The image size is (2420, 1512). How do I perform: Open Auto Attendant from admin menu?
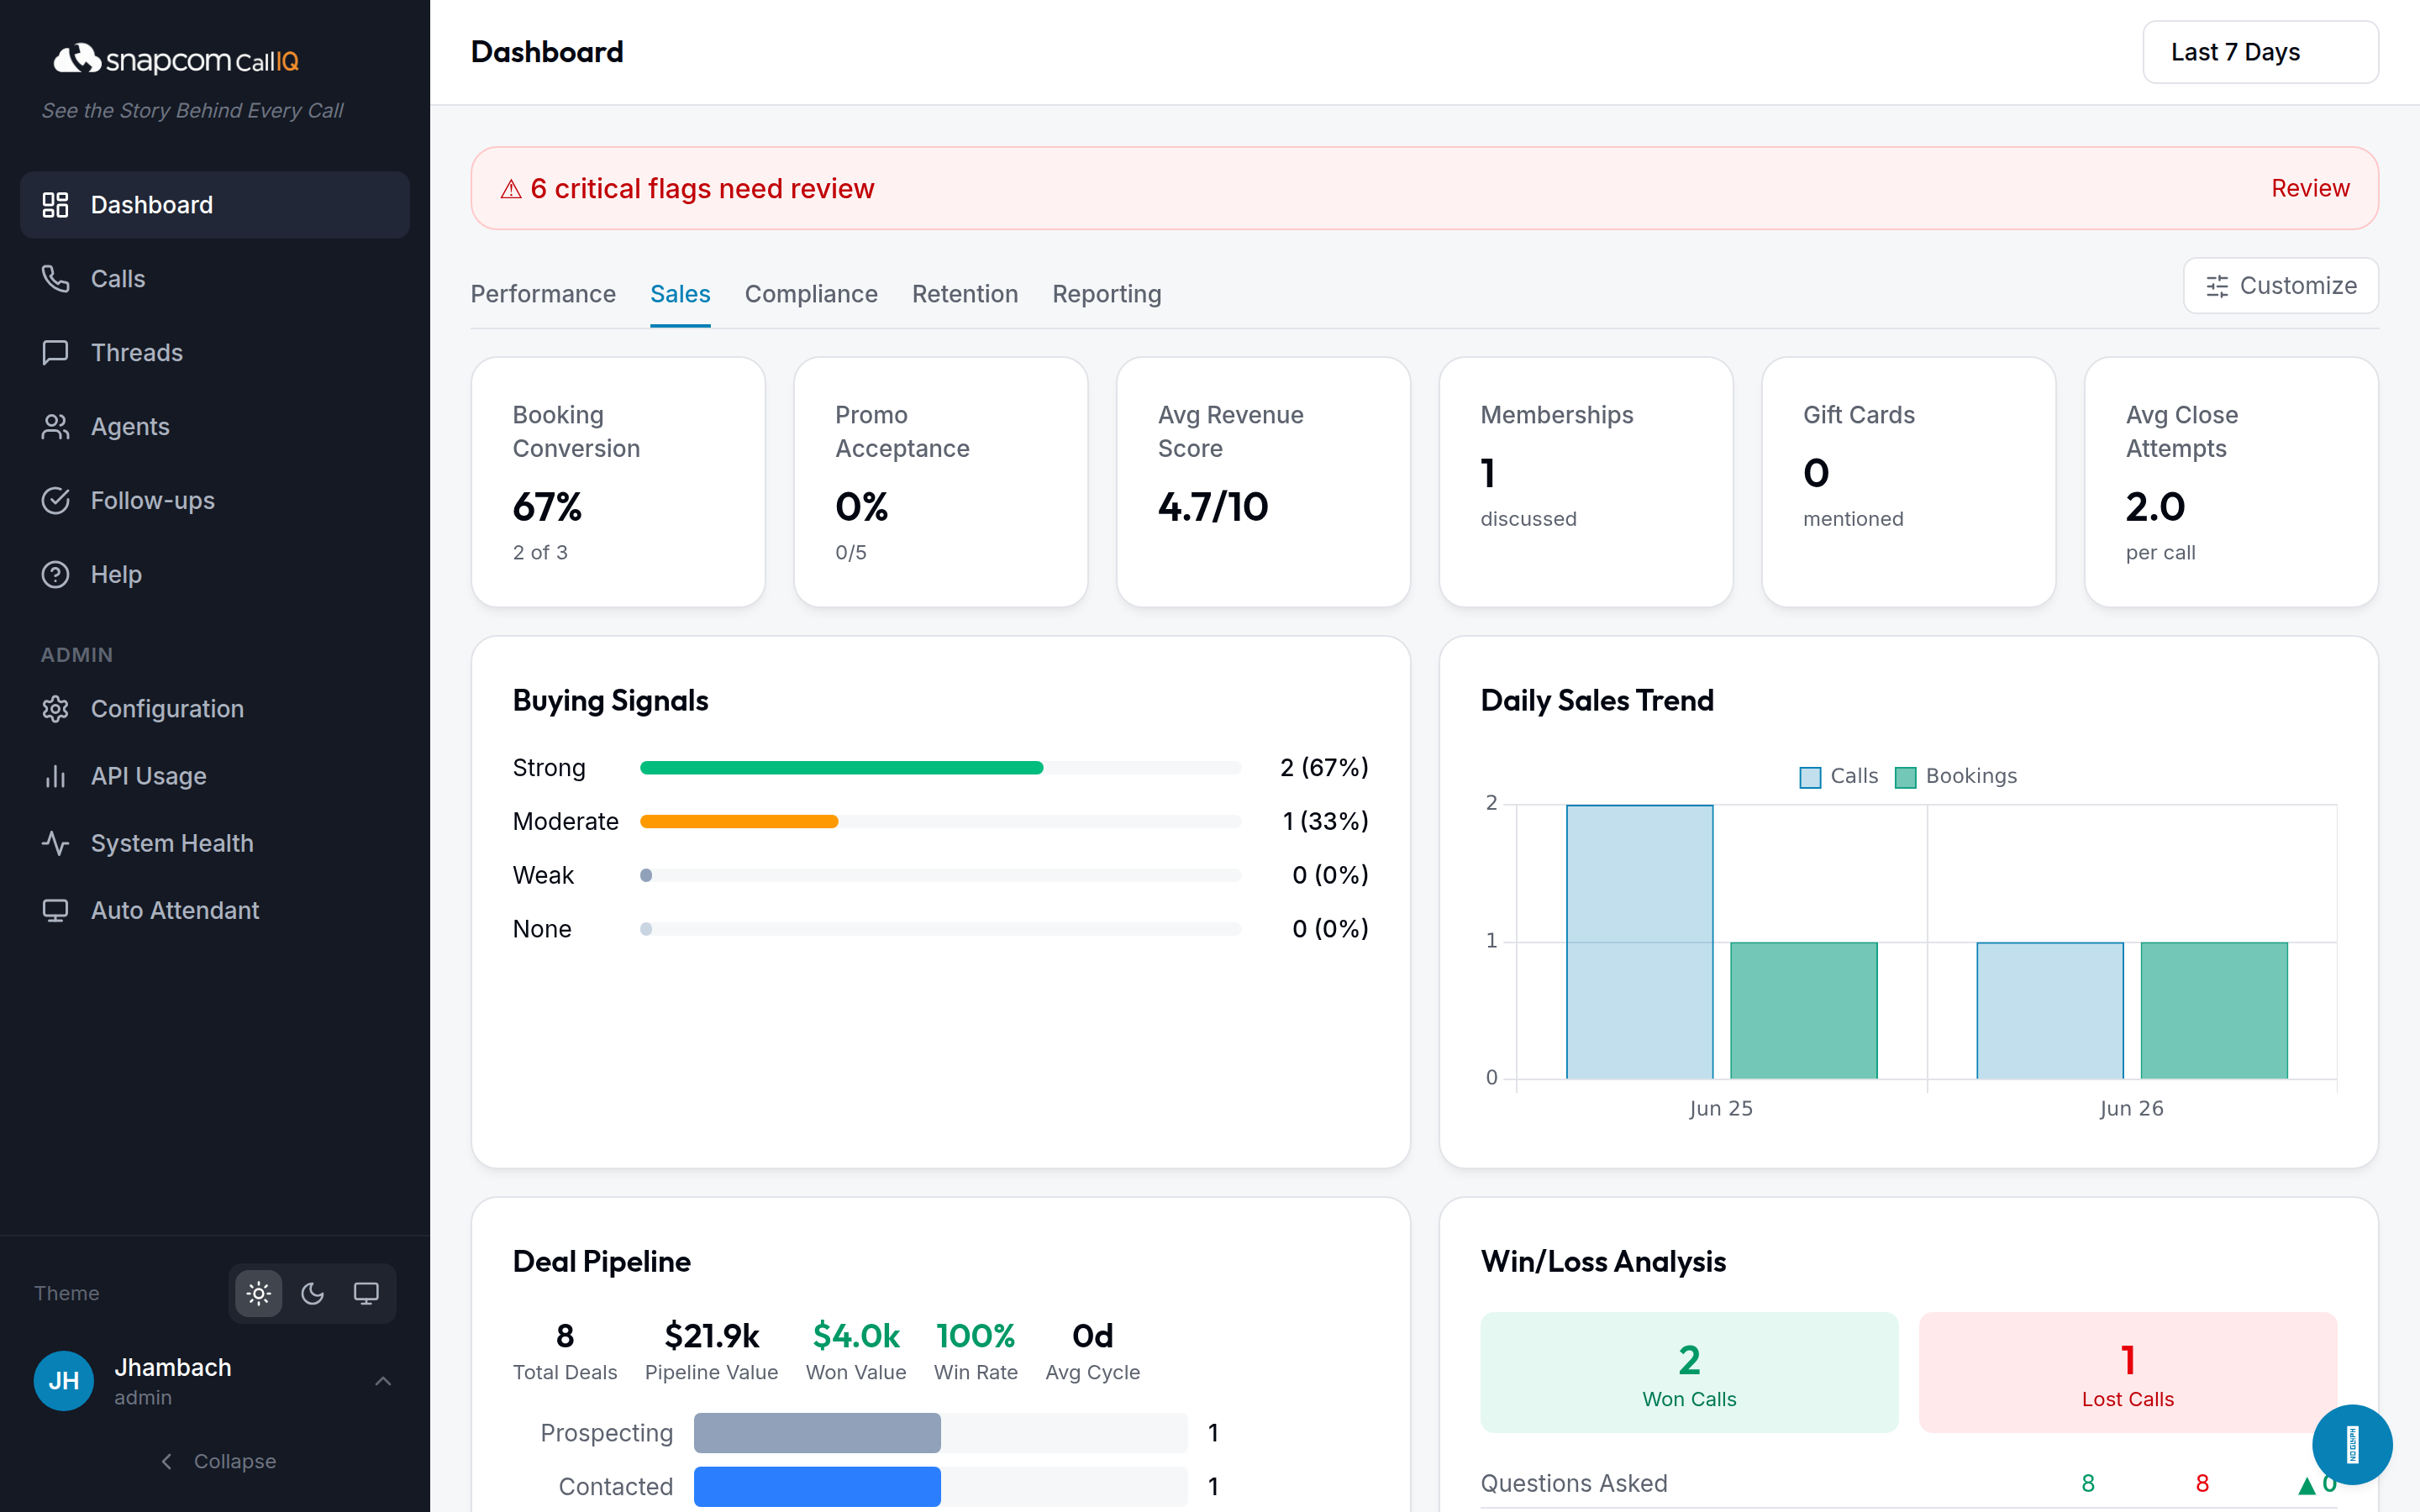[x=215, y=910]
